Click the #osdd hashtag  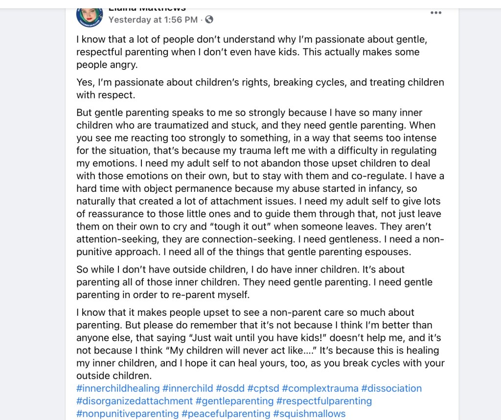230,388
